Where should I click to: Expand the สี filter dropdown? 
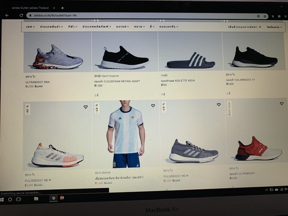pos(152,27)
